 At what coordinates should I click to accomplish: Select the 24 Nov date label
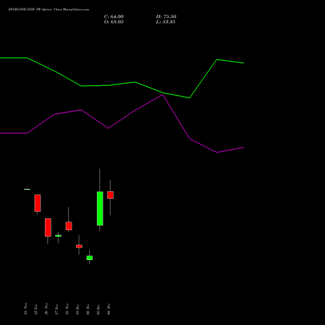tap(25, 309)
